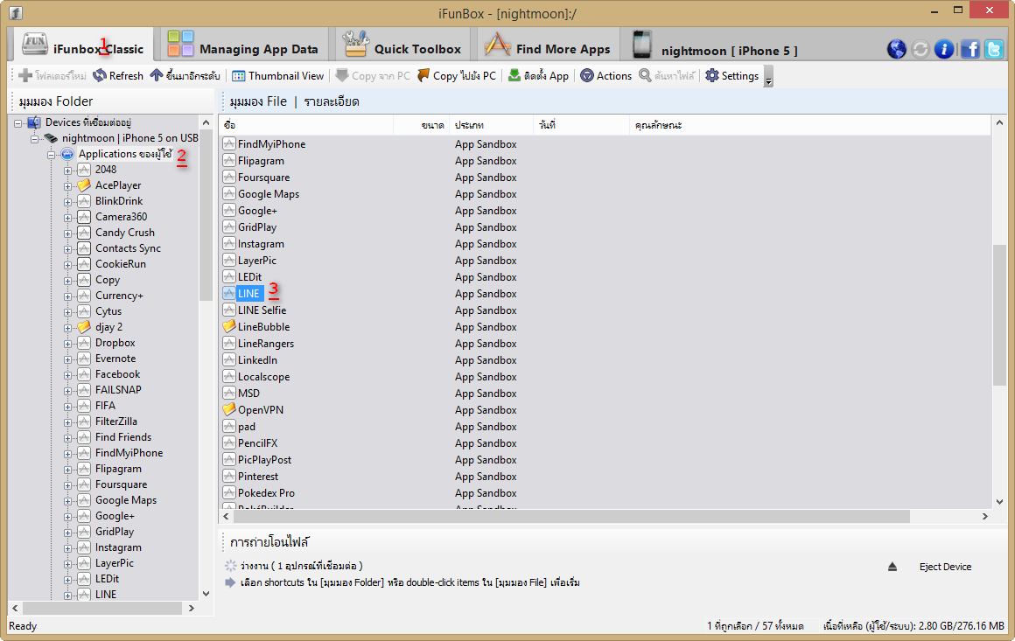Select Localscope in the file list

pyautogui.click(x=263, y=376)
